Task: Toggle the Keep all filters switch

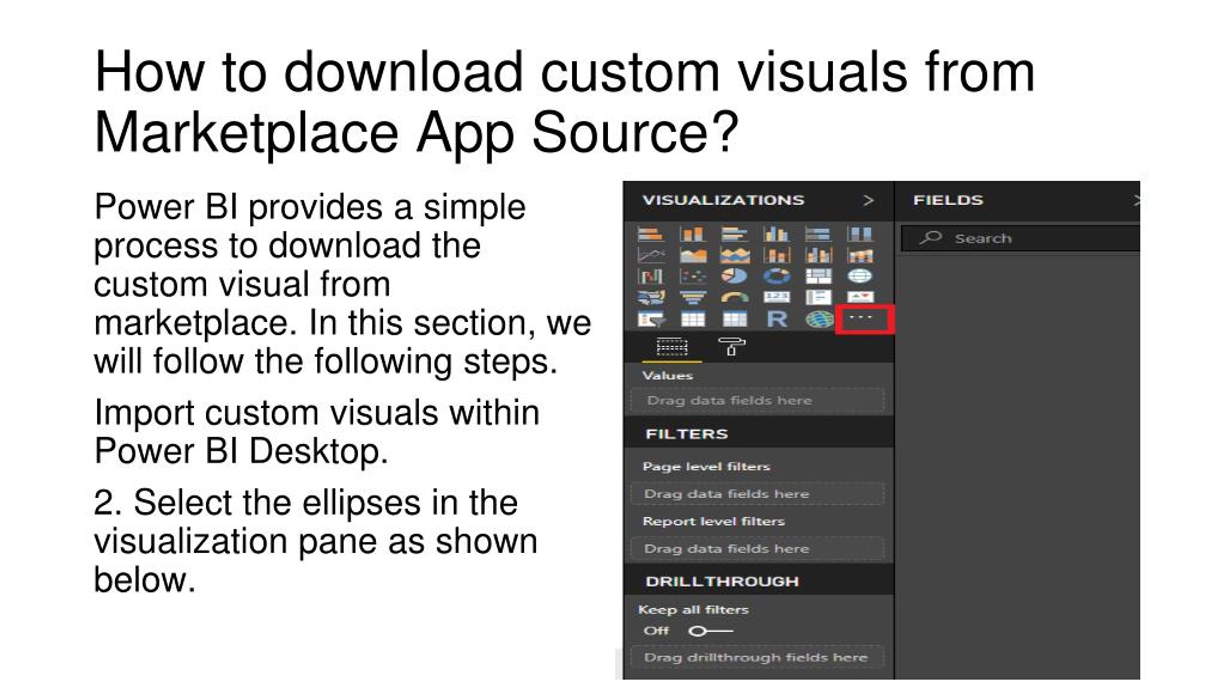Action: tap(710, 631)
